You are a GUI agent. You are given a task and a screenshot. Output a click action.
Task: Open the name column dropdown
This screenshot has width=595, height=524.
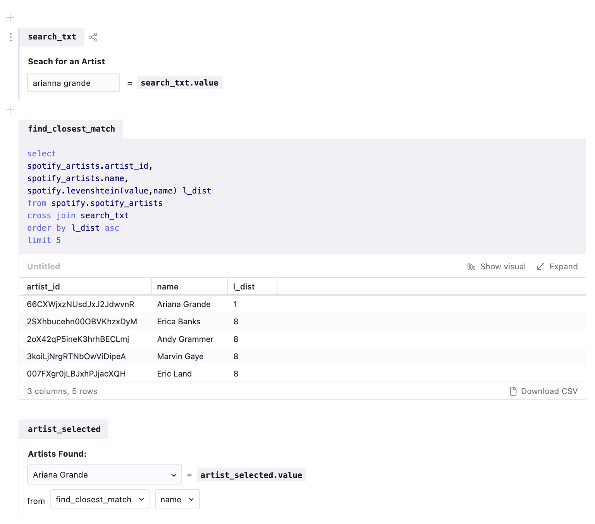[177, 500]
